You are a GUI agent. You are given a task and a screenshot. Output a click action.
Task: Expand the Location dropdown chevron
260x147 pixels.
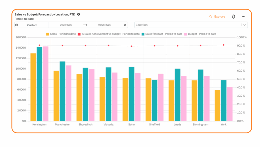(244, 25)
